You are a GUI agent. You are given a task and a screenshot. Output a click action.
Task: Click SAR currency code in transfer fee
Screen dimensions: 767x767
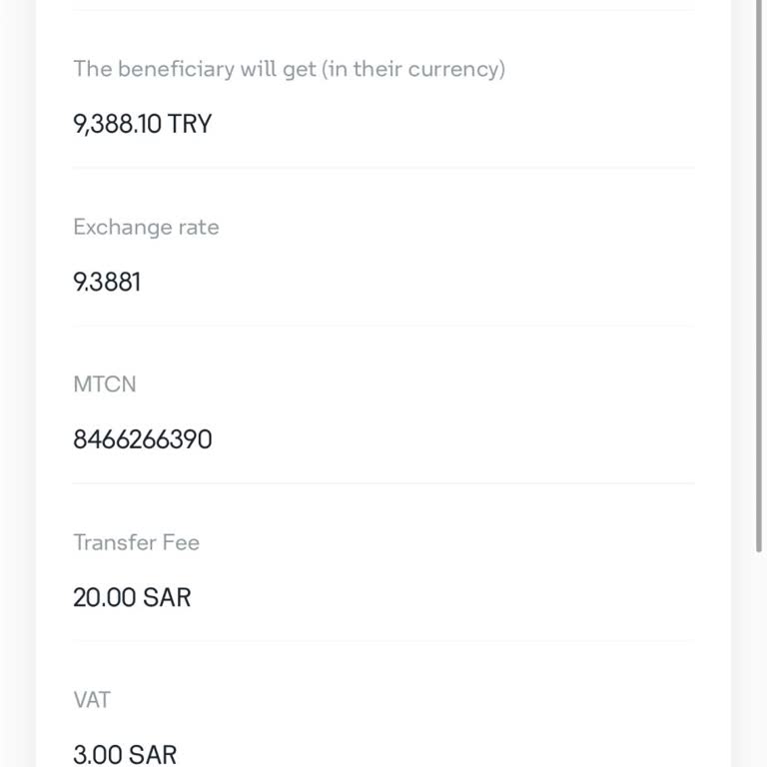click(x=167, y=597)
